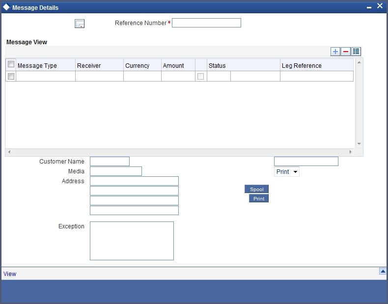
Task: Click into the Media field
Action: (116, 171)
